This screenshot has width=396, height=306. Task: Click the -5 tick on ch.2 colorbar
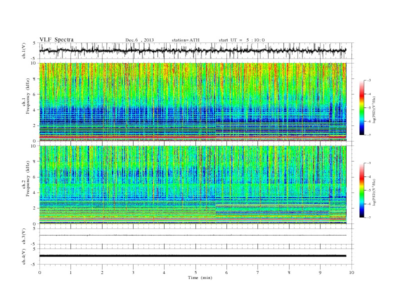click(x=368, y=190)
